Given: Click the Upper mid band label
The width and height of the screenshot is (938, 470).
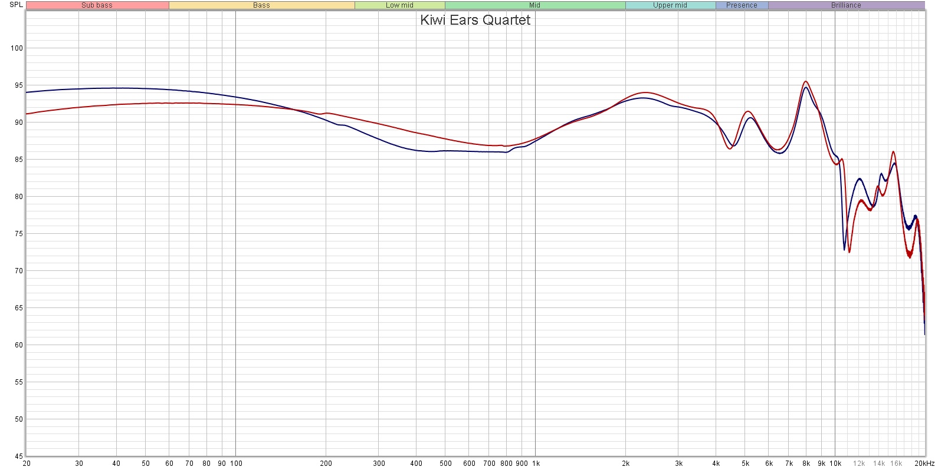Looking at the screenshot, I should 670,5.
